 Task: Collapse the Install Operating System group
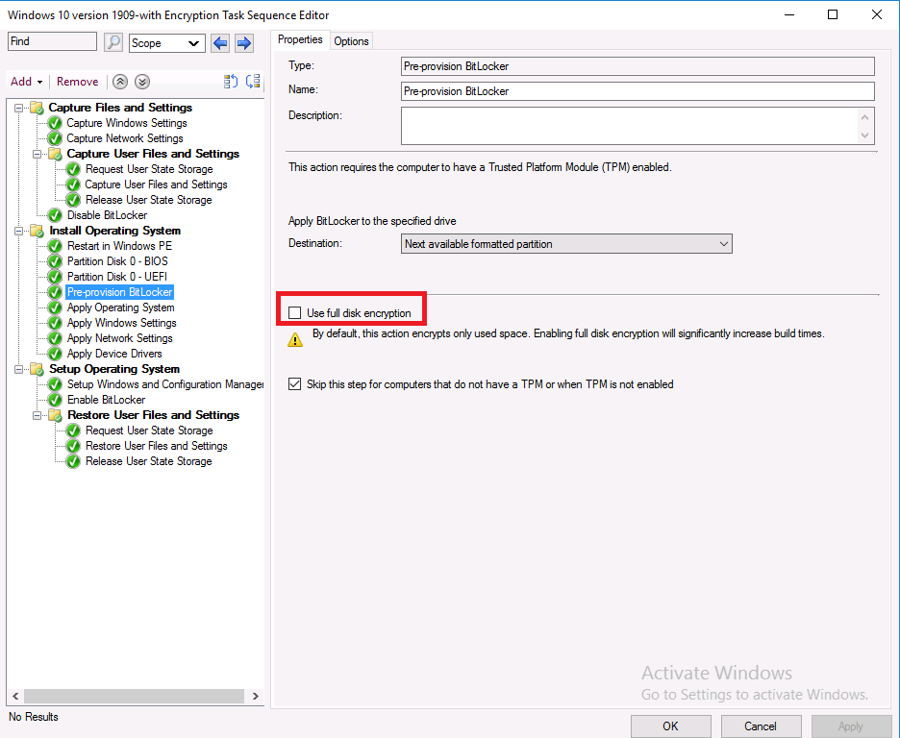click(x=19, y=231)
